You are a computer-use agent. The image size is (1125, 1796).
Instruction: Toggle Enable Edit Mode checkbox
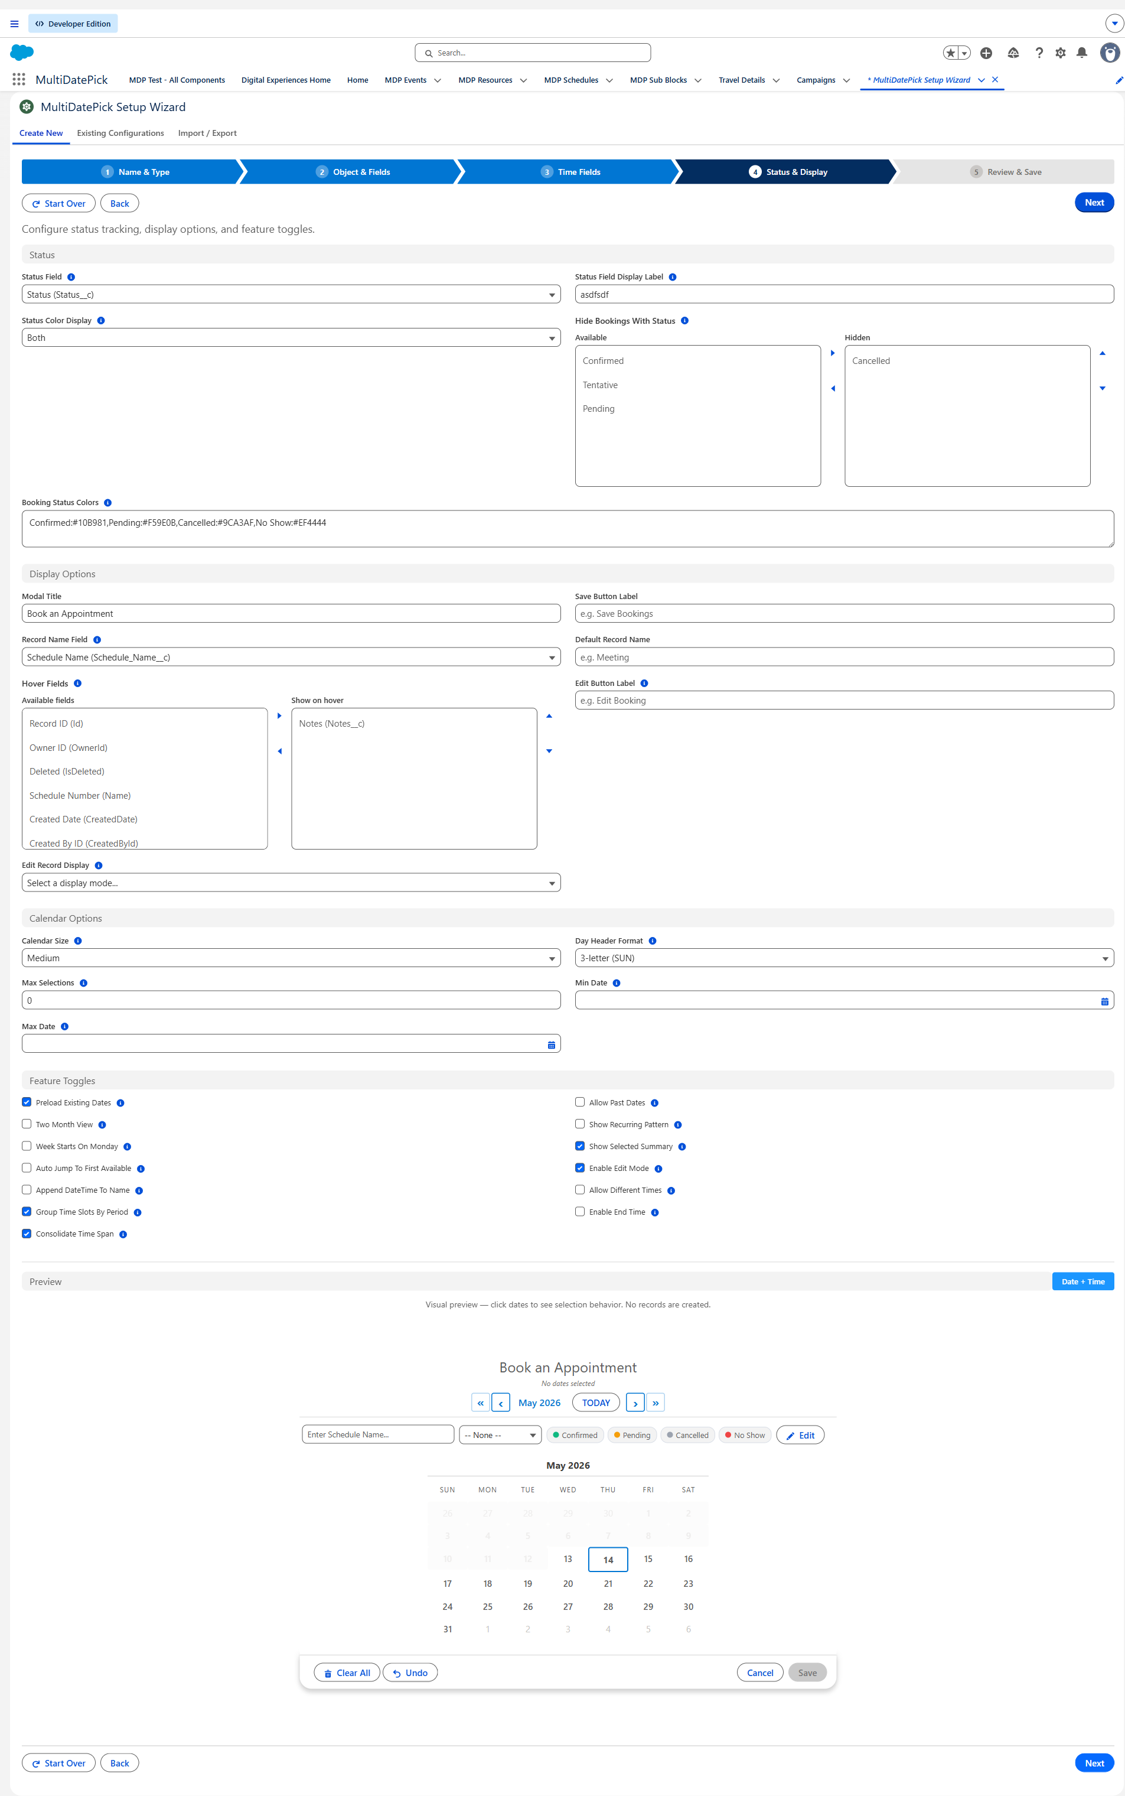(579, 1168)
